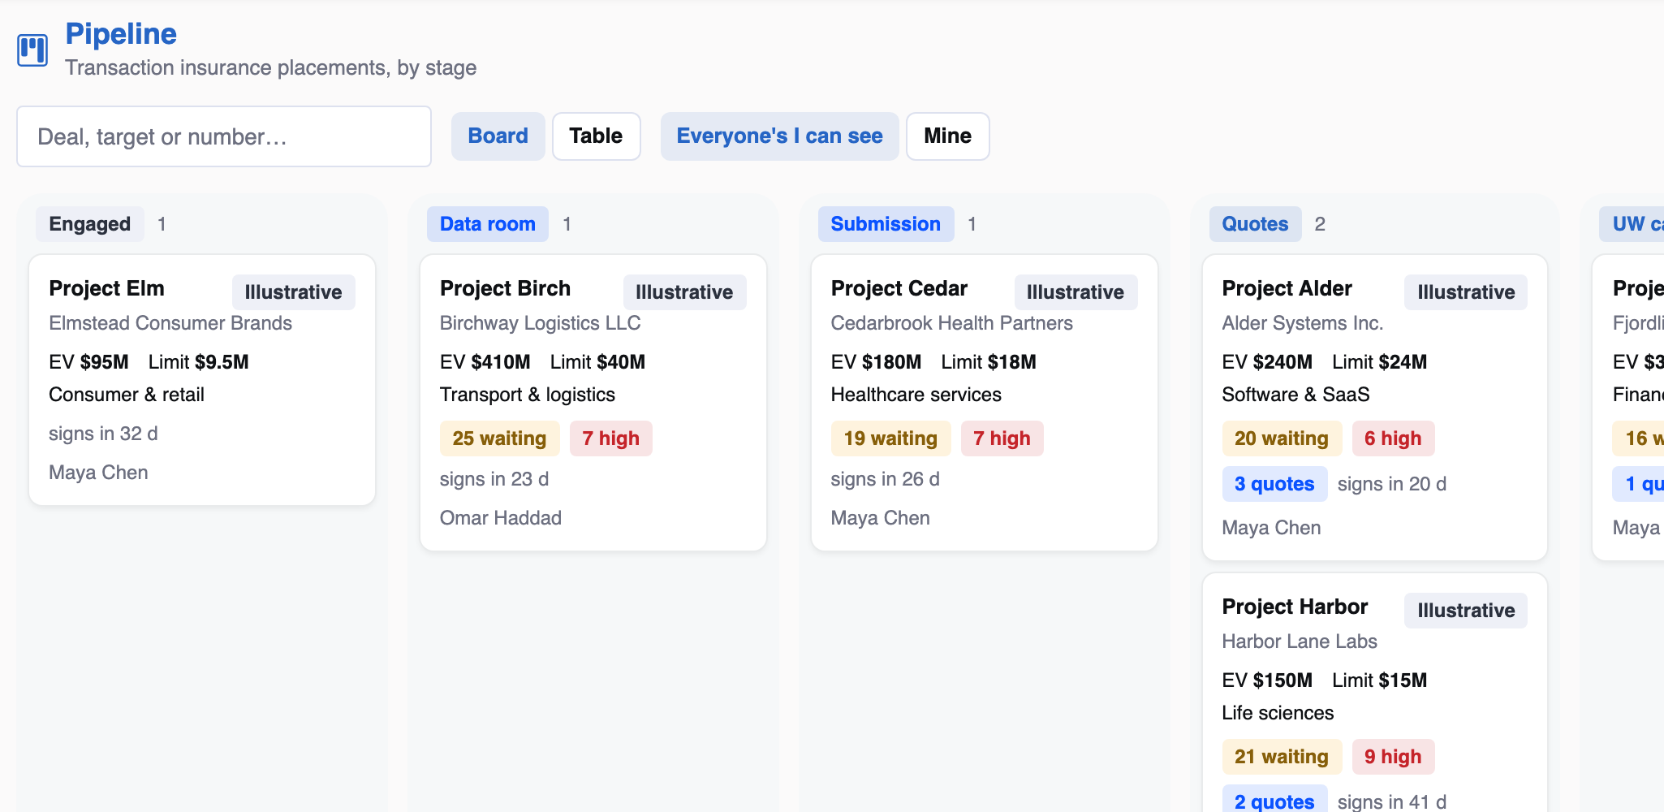Screen dimensions: 1664x812
Task: Click the Illustrative tag on Project Harbor
Action: click(1466, 611)
